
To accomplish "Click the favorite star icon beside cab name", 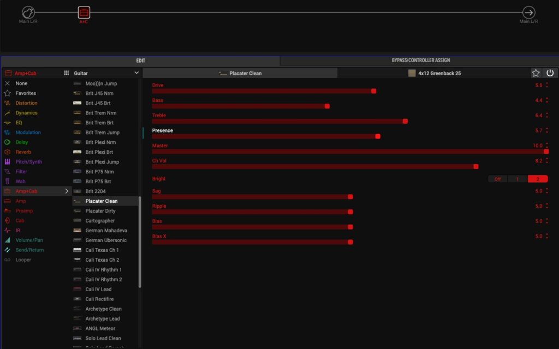I will (x=536, y=73).
